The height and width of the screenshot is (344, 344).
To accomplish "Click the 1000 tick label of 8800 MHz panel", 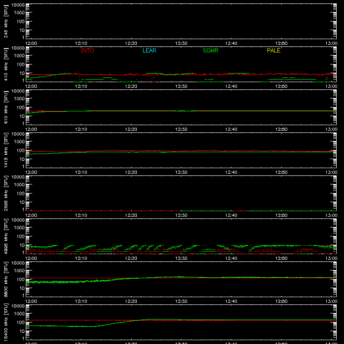I will click(x=19, y=270).
